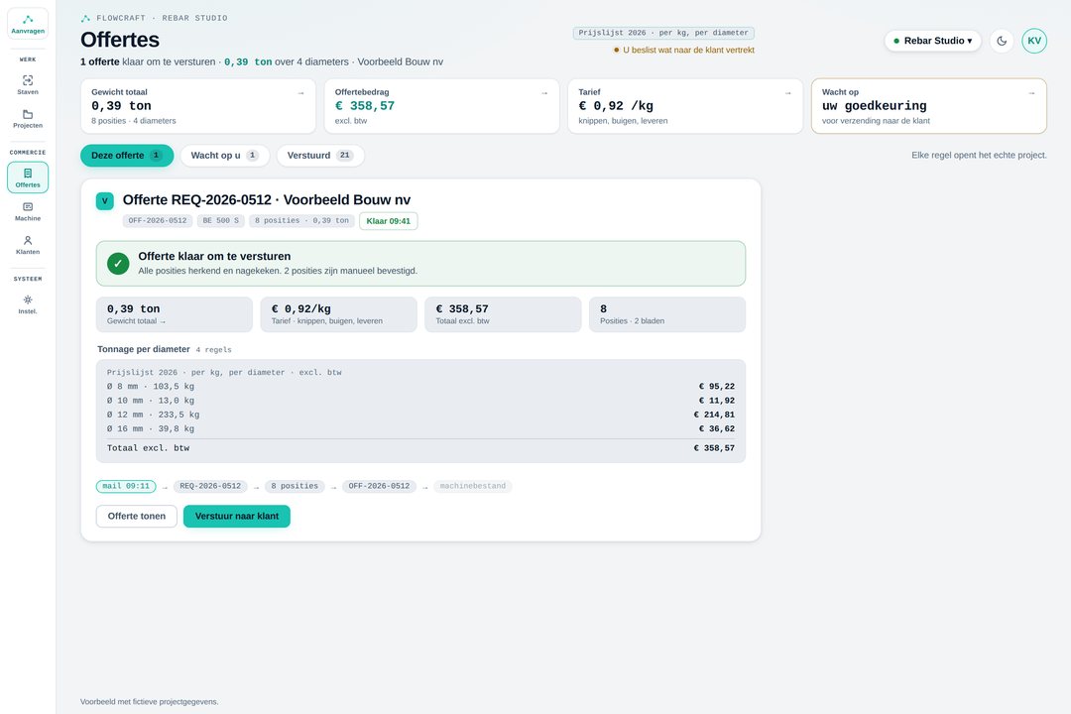Open the Wacht op uw goedkeuring card
Viewport: 1071px width, 714px height.
929,106
